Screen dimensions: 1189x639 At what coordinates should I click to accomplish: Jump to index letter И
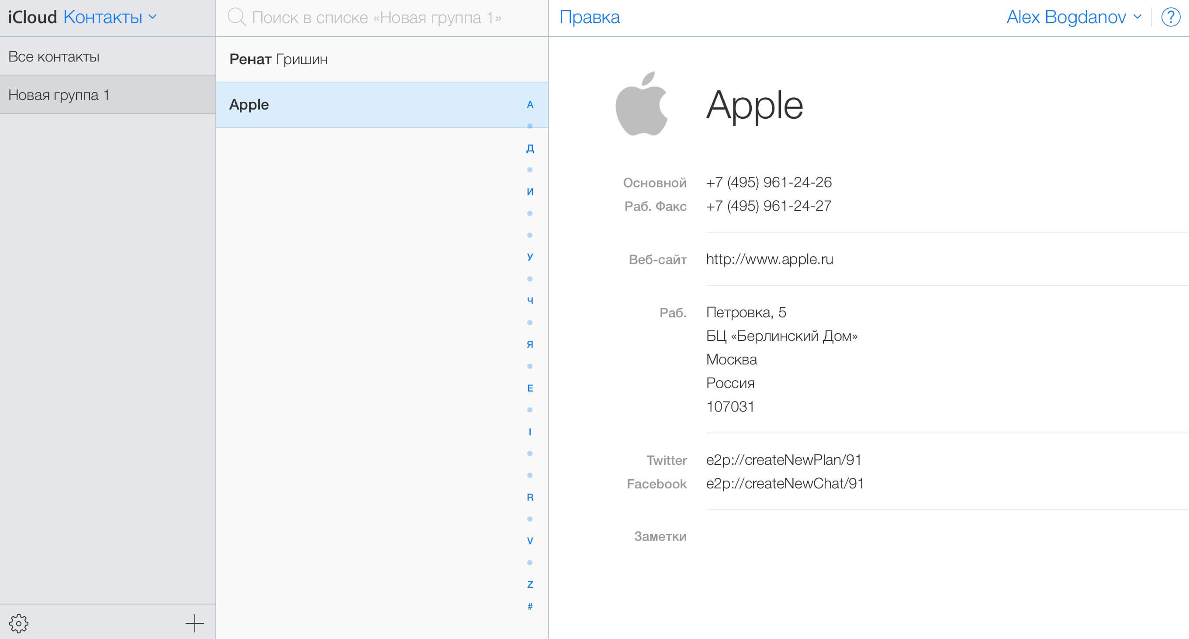530,192
